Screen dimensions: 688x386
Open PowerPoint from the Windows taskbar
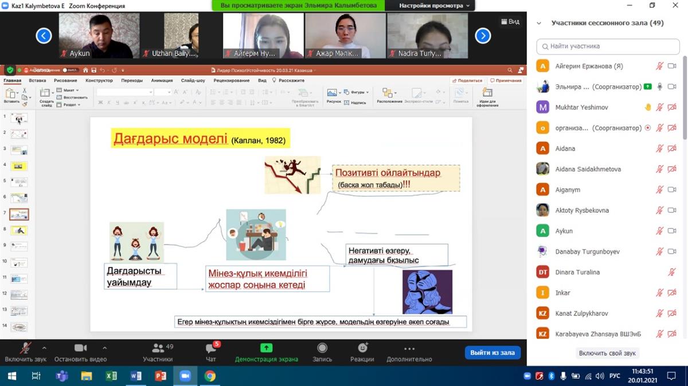click(161, 376)
